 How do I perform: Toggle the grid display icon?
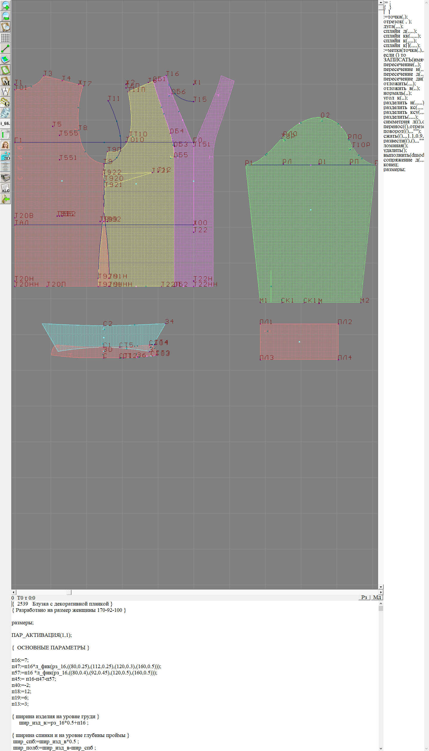[5, 38]
